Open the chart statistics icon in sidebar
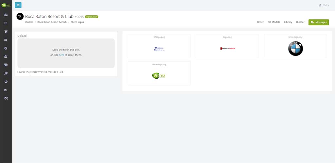Screen dimensions: 335x163 (x=6, y=90)
